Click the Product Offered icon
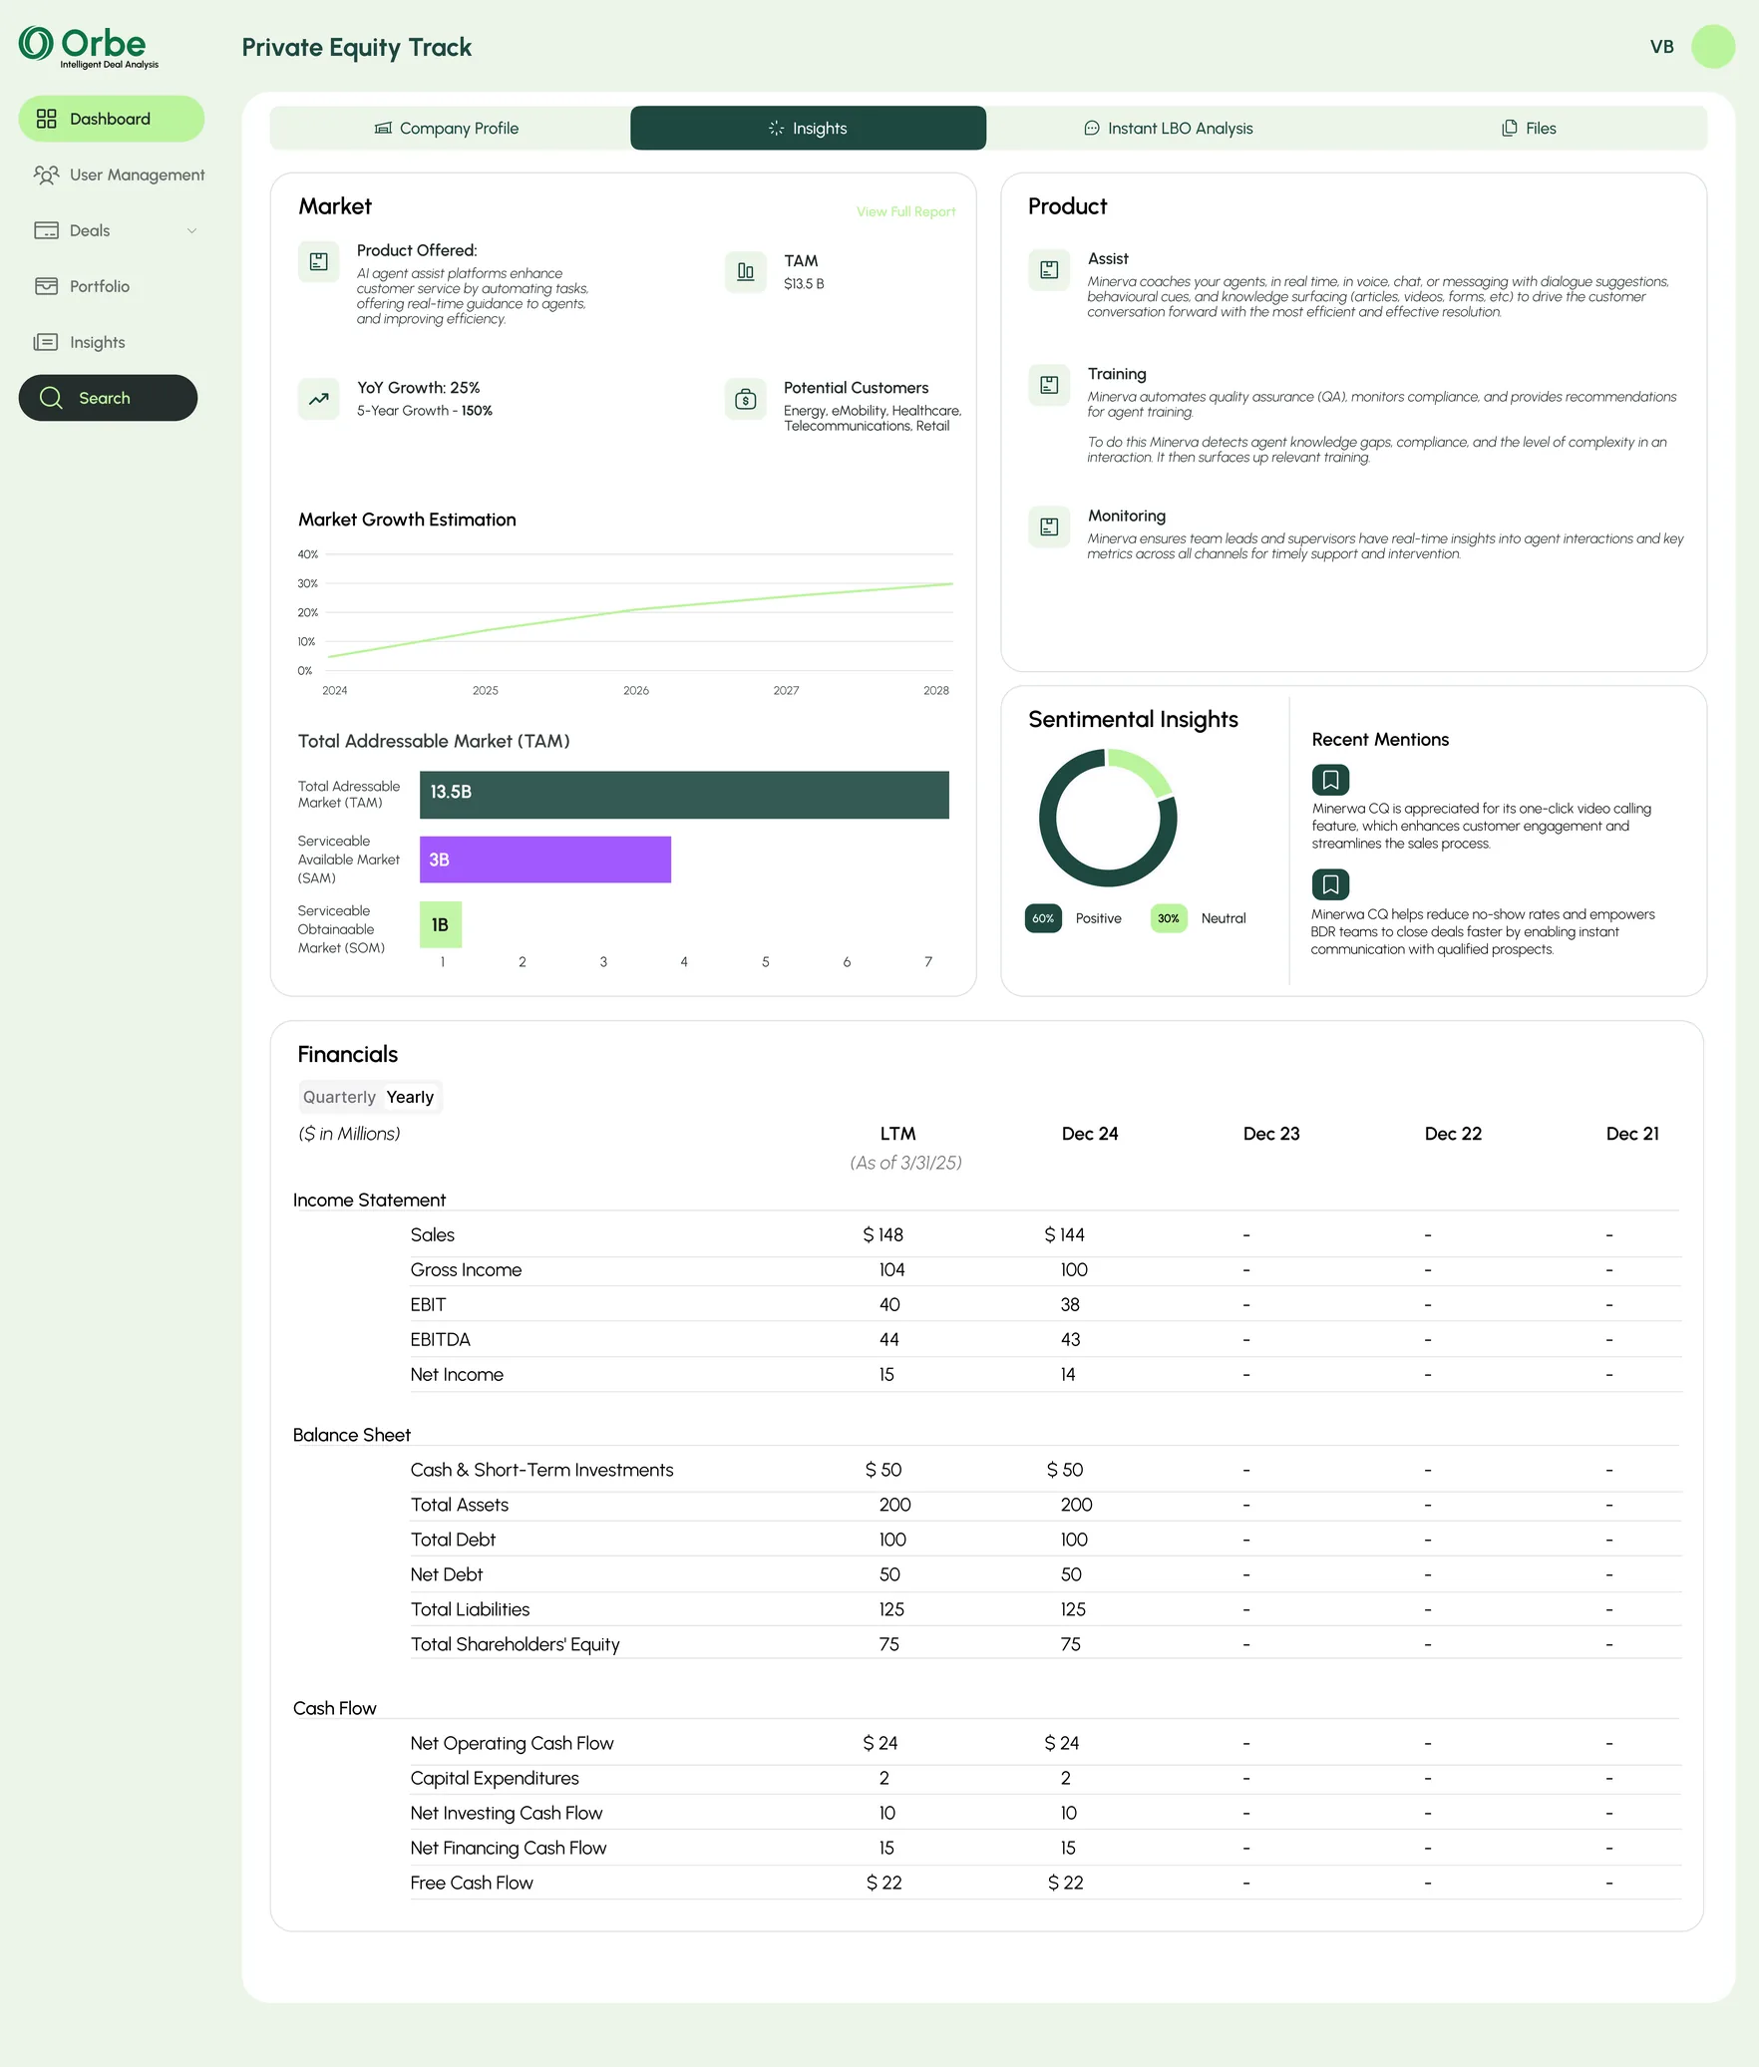1759x2067 pixels. 318,261
